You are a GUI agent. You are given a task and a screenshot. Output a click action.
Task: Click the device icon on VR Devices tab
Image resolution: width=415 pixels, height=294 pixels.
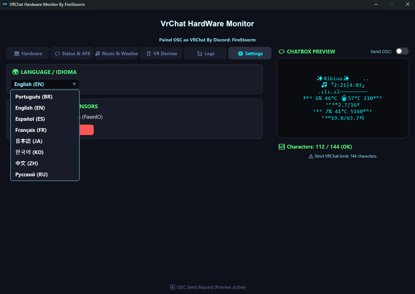tap(149, 53)
